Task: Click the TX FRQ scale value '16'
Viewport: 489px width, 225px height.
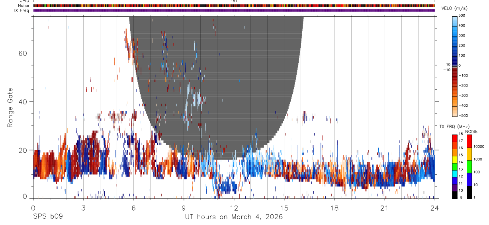Action: (461, 148)
